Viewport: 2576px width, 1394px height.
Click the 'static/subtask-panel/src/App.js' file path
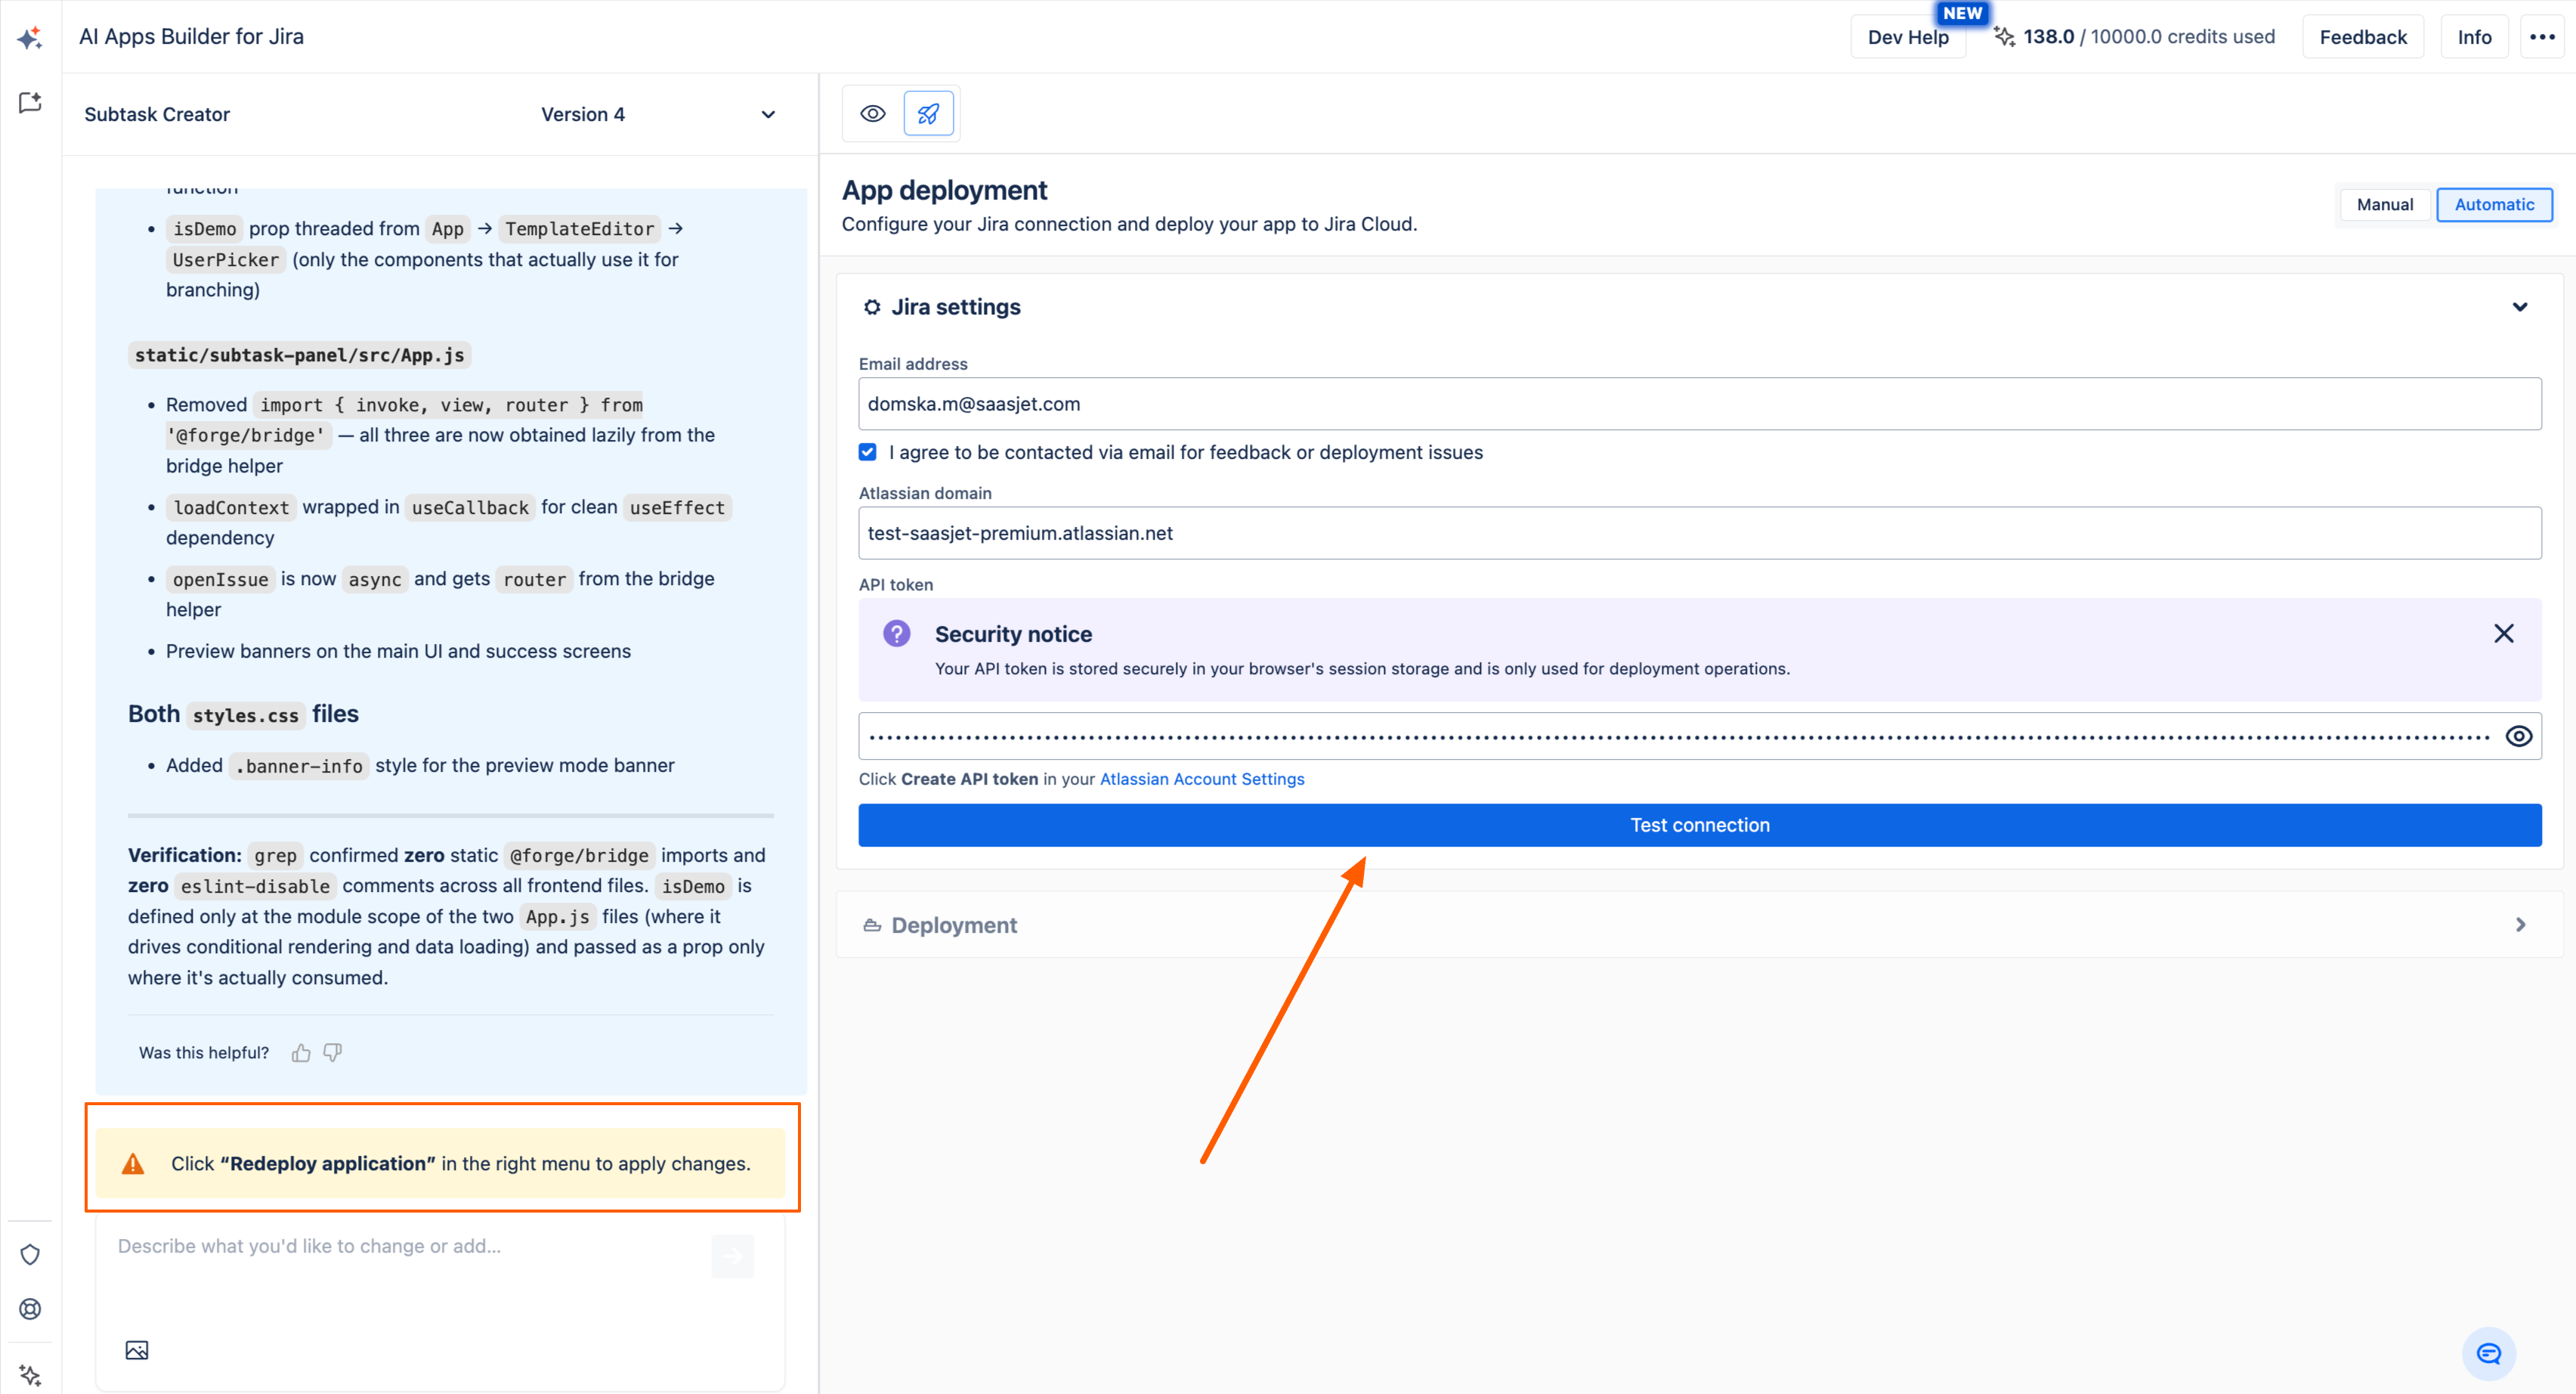pyautogui.click(x=299, y=355)
